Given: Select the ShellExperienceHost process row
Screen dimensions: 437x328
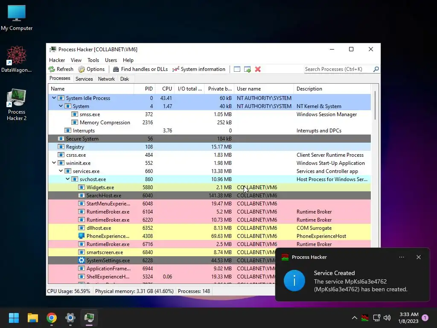Looking at the screenshot, I should 162,277.
